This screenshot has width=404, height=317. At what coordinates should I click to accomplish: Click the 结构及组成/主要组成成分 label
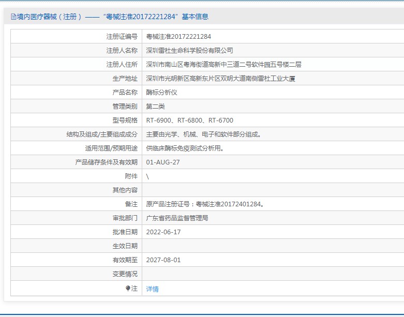[102, 134]
